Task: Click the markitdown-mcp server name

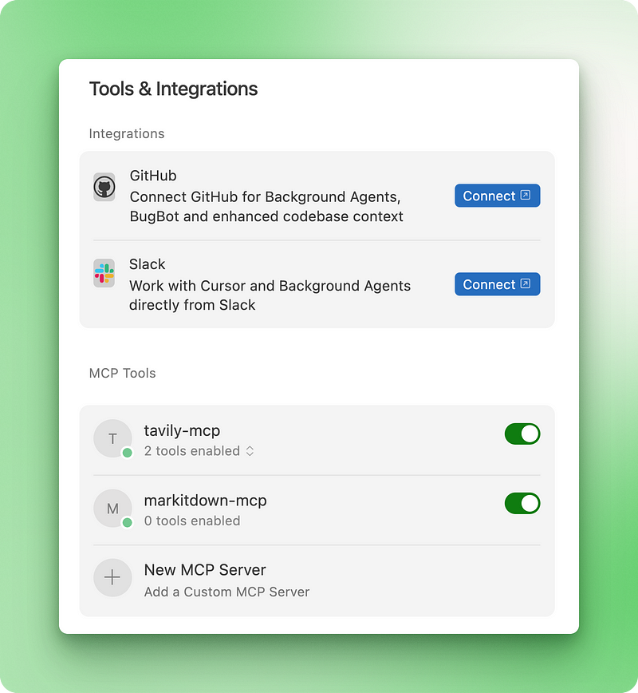Action: [x=205, y=501]
